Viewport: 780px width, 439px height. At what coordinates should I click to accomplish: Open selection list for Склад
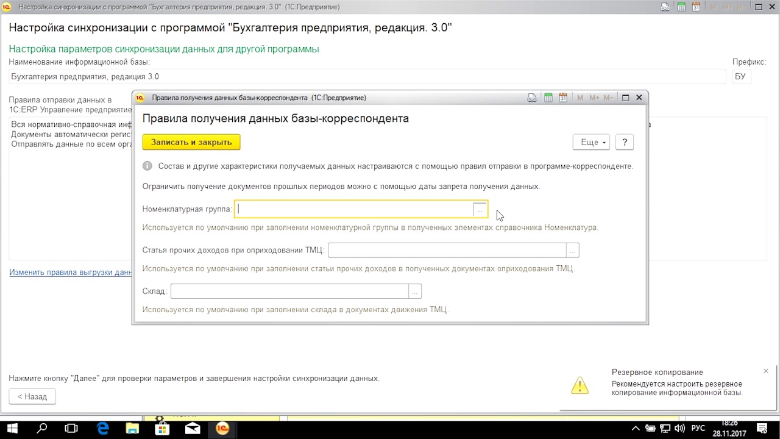(415, 291)
